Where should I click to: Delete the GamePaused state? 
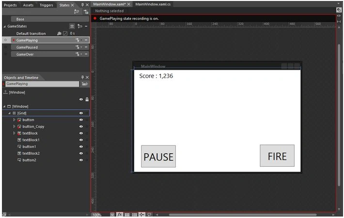[86, 47]
